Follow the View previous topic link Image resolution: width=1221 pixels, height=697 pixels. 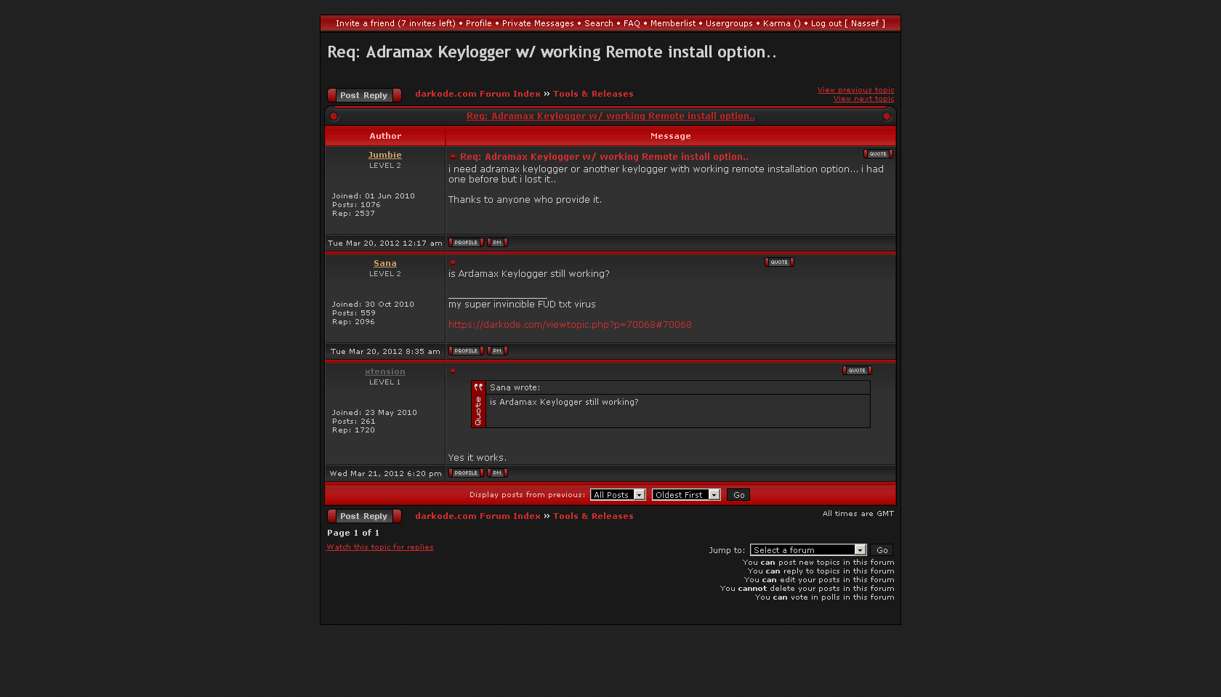(x=855, y=90)
